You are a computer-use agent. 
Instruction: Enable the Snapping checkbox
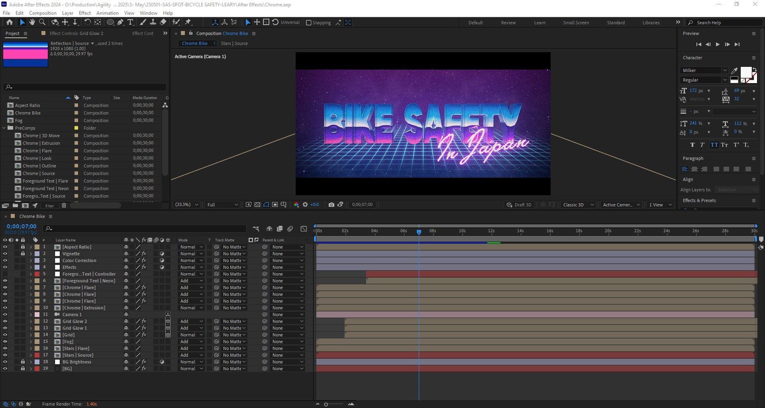(309, 22)
